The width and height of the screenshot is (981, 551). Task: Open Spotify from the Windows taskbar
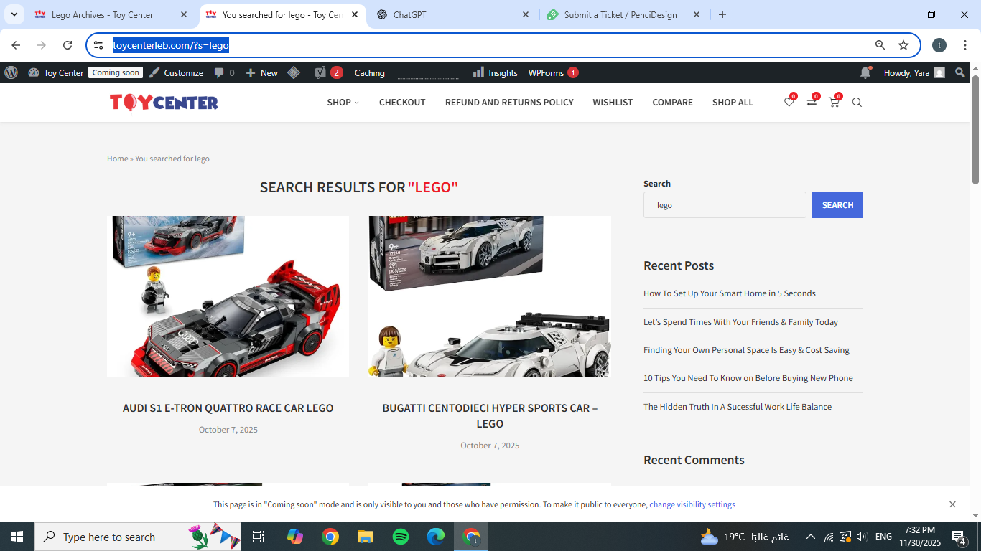pyautogui.click(x=401, y=537)
